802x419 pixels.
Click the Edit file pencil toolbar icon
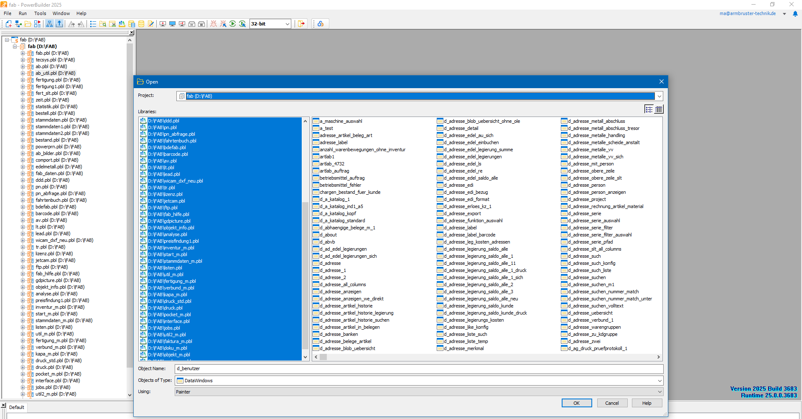click(151, 24)
